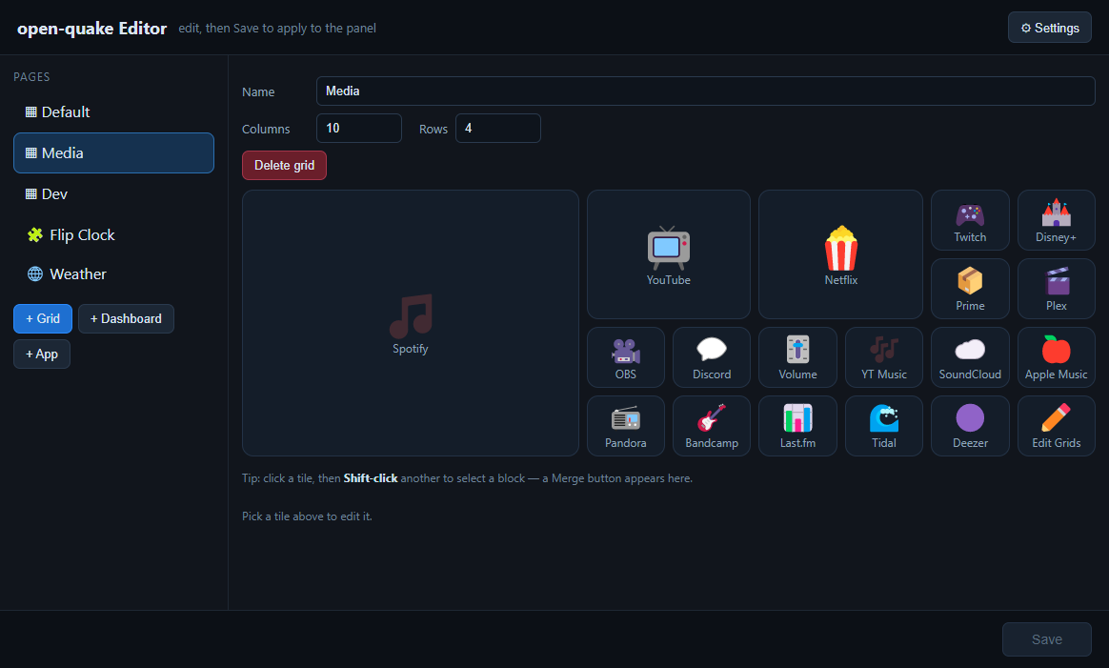Viewport: 1109px width, 668px height.
Task: Open the Default page in sidebar
Action: coord(113,111)
